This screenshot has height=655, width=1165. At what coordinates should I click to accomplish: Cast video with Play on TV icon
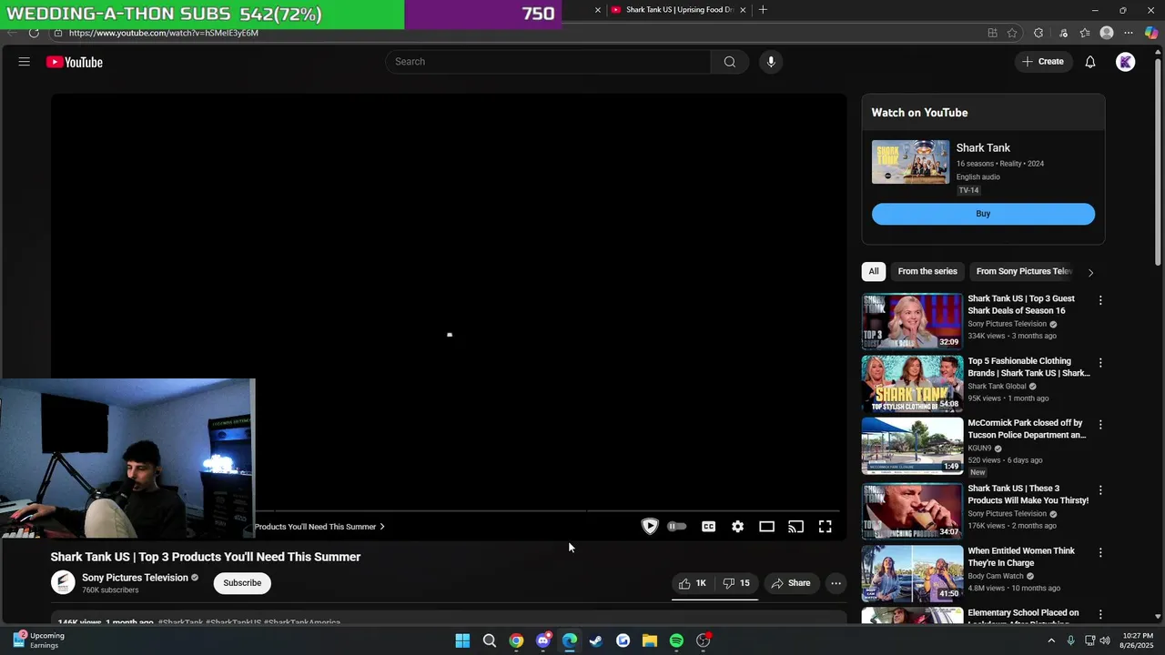click(x=795, y=527)
